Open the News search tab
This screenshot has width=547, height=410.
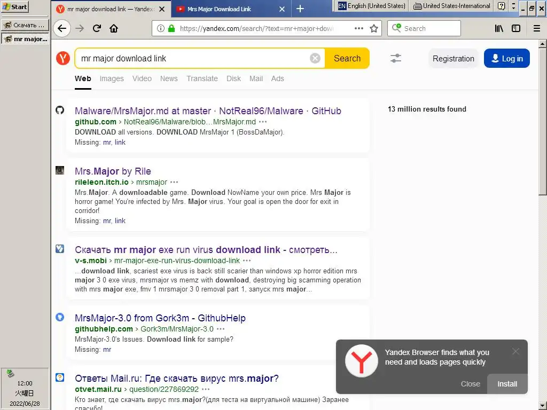(169, 79)
